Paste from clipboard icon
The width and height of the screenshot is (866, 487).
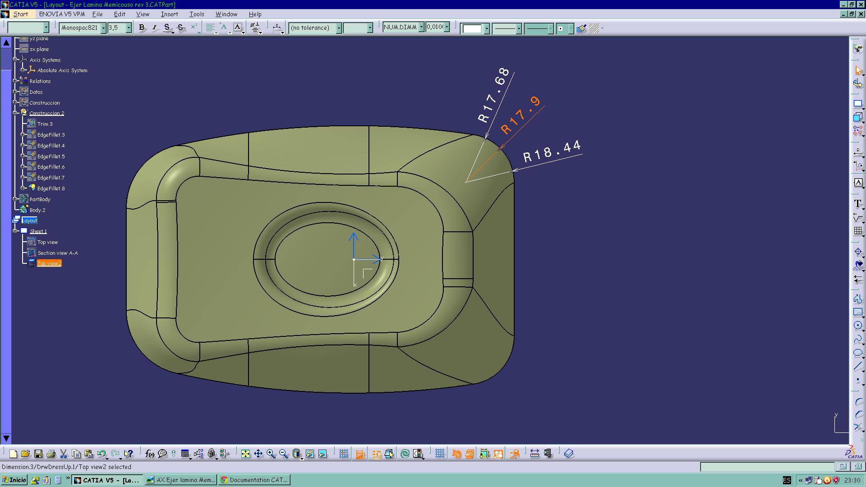pos(89,454)
